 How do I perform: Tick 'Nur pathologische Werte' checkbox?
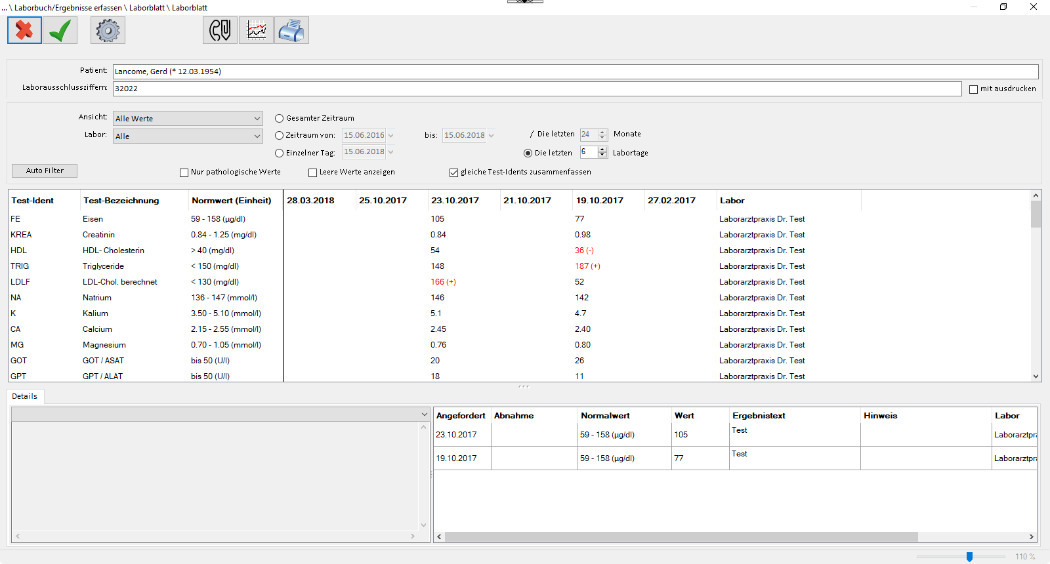click(x=184, y=172)
